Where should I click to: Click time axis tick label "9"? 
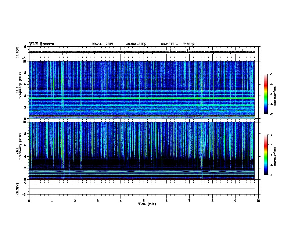click(235, 201)
